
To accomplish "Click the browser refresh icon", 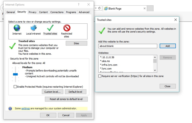I will pyautogui.click(x=99, y=8).
